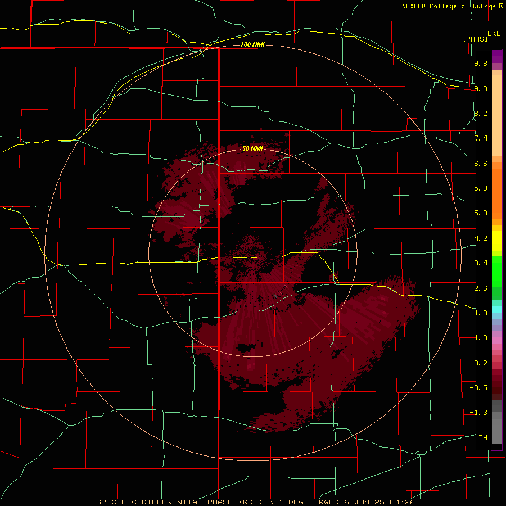This screenshot has width=506, height=506.
Task: Click the NEXLAB-College of DuPage credit text
Action: click(450, 6)
